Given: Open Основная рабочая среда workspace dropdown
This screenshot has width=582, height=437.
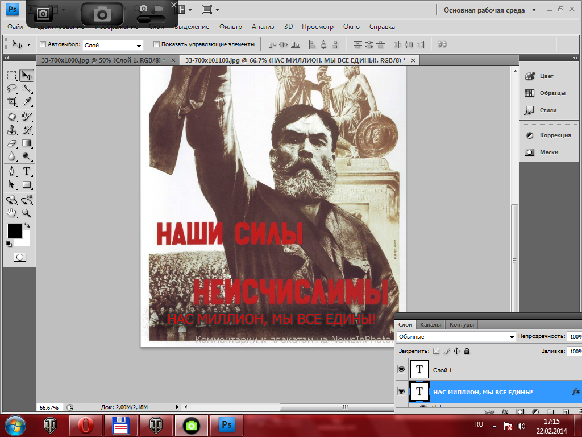Looking at the screenshot, I should coord(489,10).
